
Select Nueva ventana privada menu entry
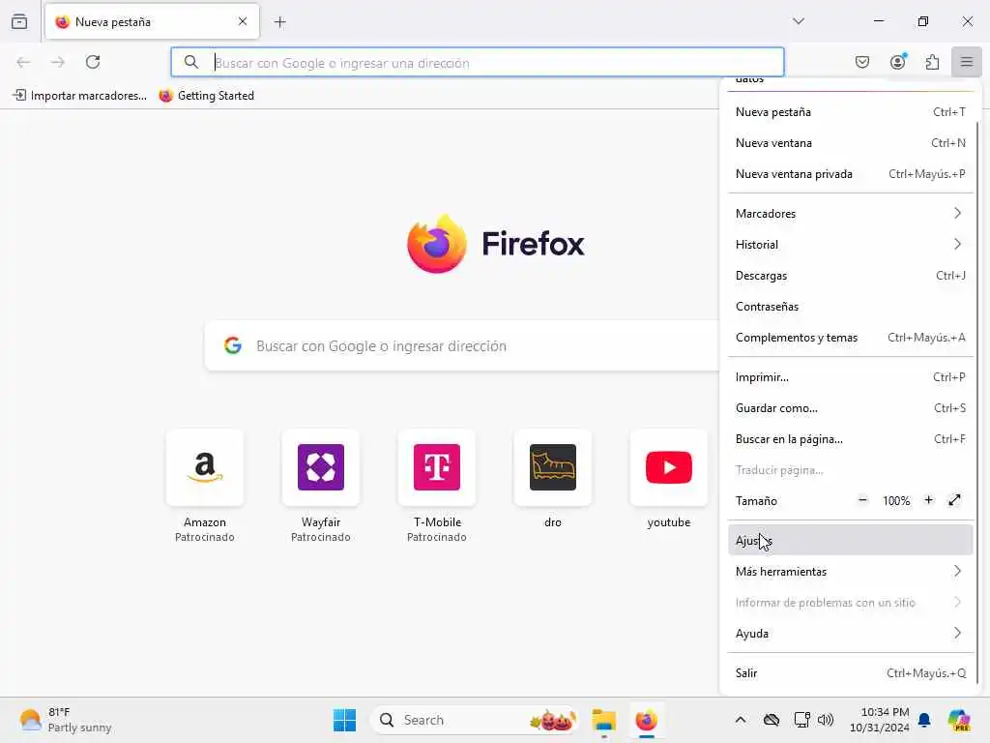pos(850,174)
